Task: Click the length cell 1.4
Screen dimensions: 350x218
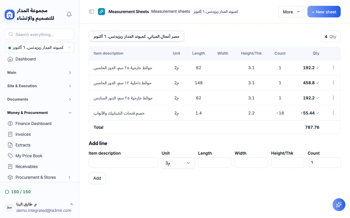Action: (x=199, y=113)
